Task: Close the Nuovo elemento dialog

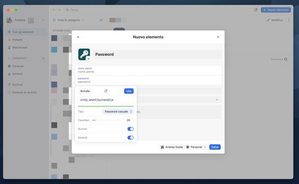Action: [218, 37]
